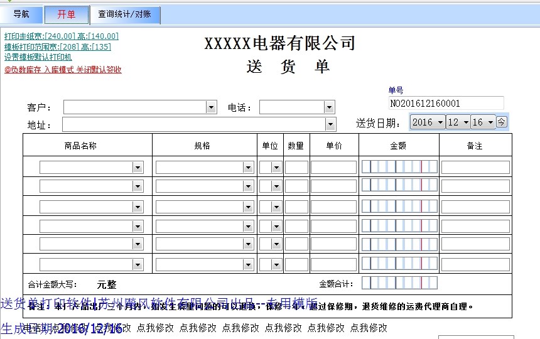This screenshot has height=339, width=540.
Task: Click 设置模板默认打印机 link
Action: [x=38, y=56]
